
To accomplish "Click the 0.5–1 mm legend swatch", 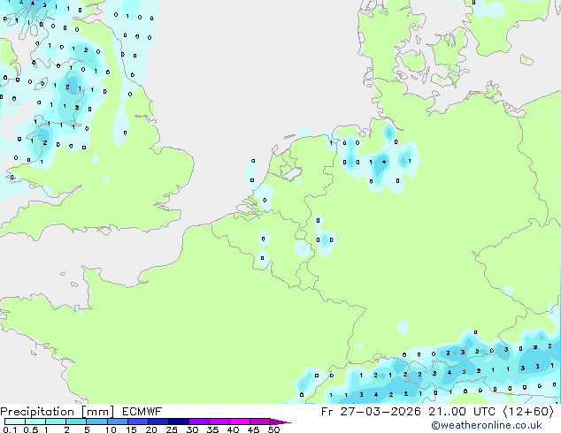I will click(35, 422).
